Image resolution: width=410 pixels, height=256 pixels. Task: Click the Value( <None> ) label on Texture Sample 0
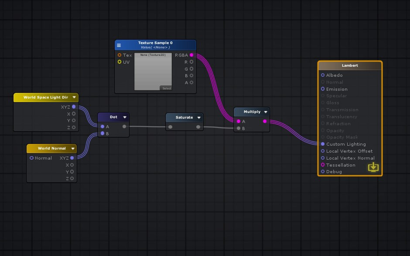(155, 47)
